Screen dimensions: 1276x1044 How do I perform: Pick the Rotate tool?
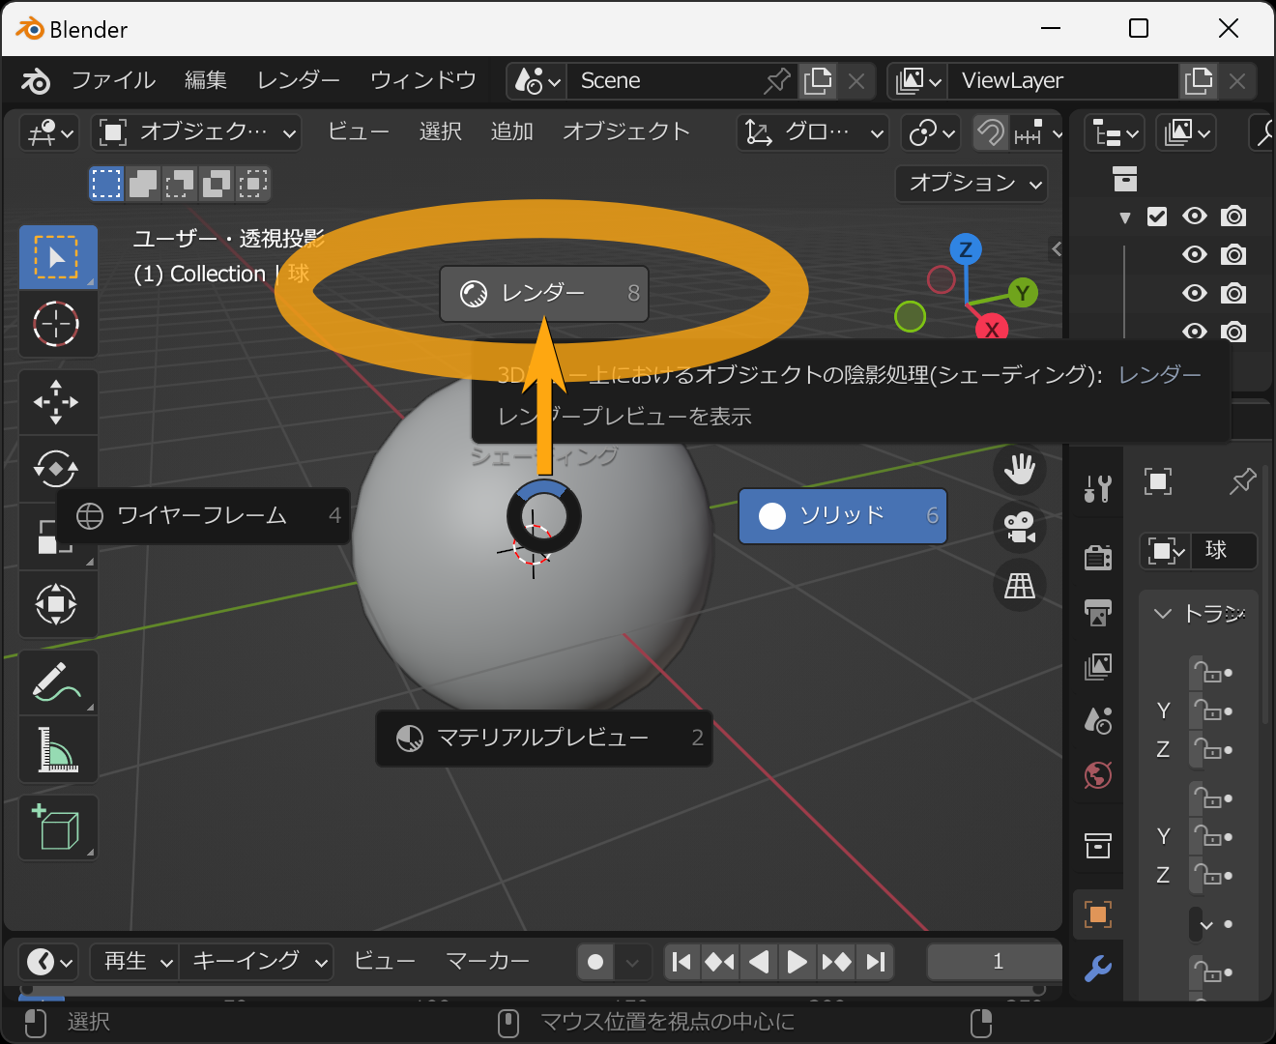click(58, 469)
